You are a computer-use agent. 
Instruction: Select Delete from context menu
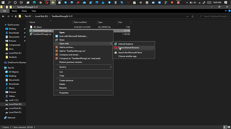click(x=83, y=84)
